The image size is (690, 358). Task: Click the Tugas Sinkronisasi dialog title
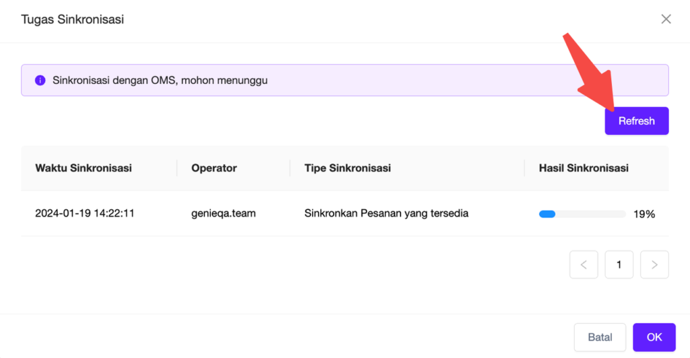point(73,20)
